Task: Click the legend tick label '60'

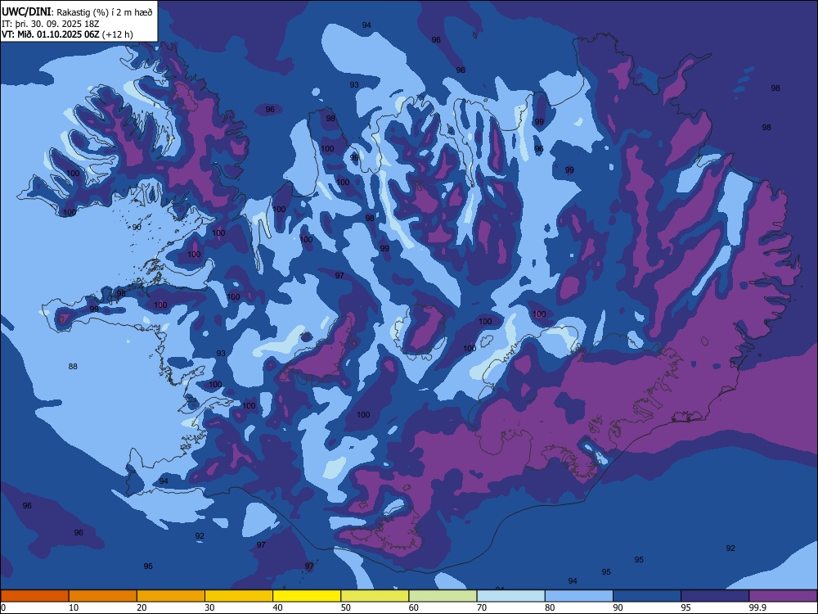Action: [414, 607]
